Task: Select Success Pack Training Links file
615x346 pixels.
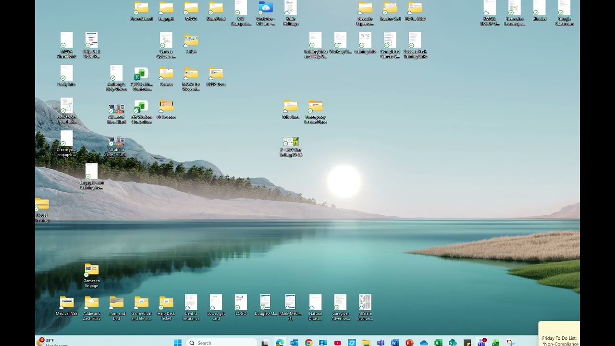Action: point(415,45)
